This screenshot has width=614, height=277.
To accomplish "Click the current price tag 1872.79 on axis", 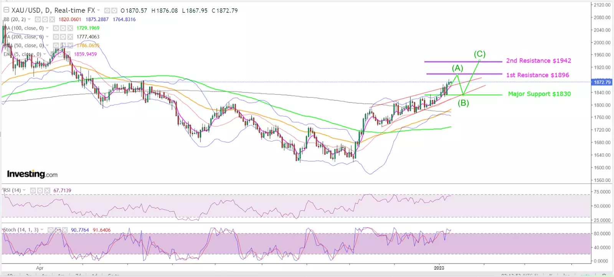I will 602,82.
